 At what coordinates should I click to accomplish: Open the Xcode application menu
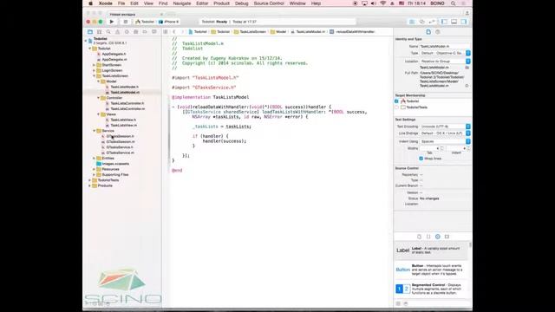pyautogui.click(x=106, y=3)
